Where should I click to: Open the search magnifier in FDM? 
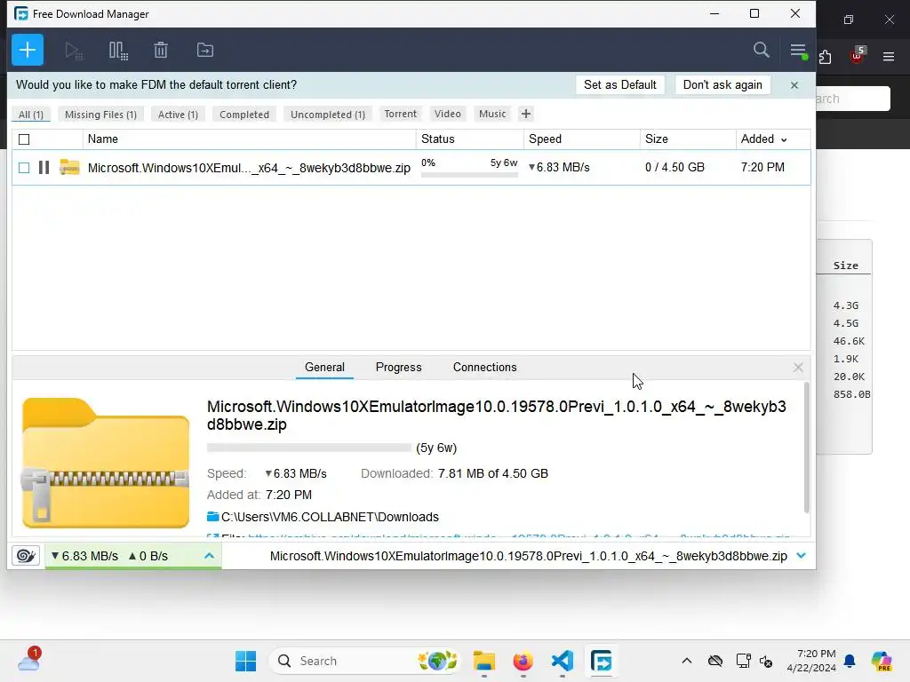[761, 50]
